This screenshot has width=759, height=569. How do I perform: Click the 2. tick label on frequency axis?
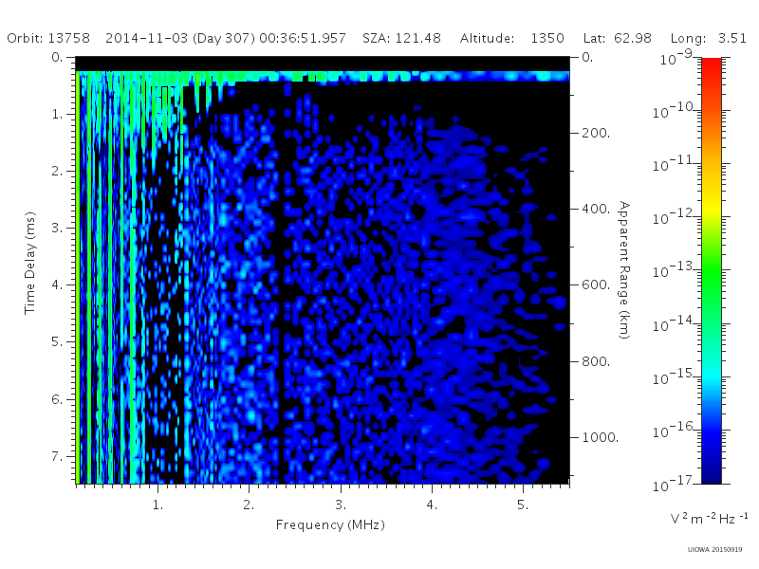pyautogui.click(x=249, y=505)
